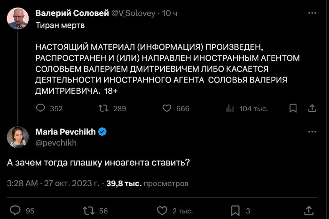Bookmark Valery Solovey's tweet
The height and width of the screenshot is (219, 329).
[293, 108]
